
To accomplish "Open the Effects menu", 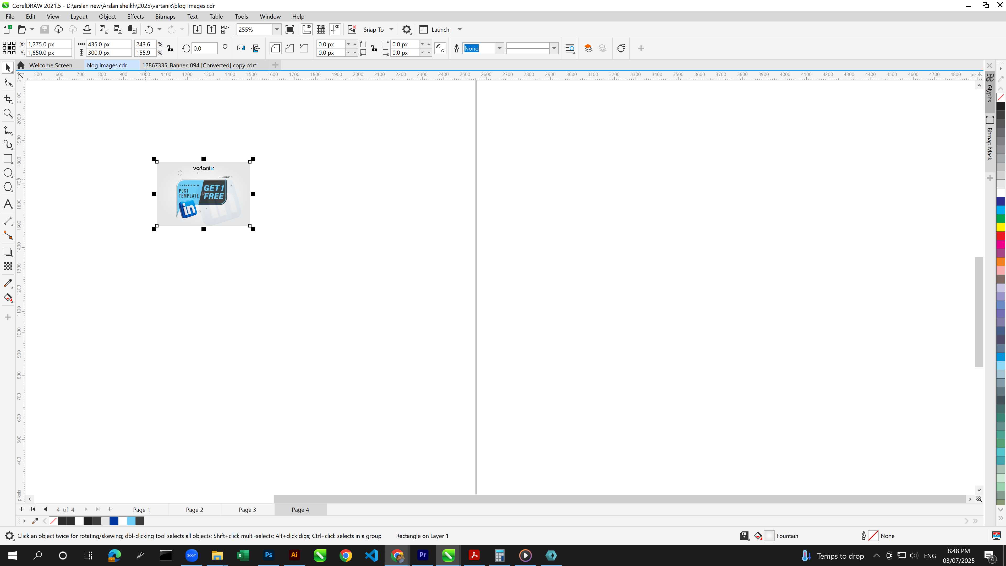I will coord(135,17).
